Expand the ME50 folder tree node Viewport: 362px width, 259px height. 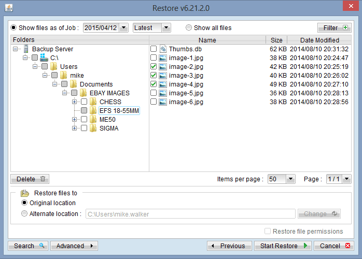coord(75,120)
